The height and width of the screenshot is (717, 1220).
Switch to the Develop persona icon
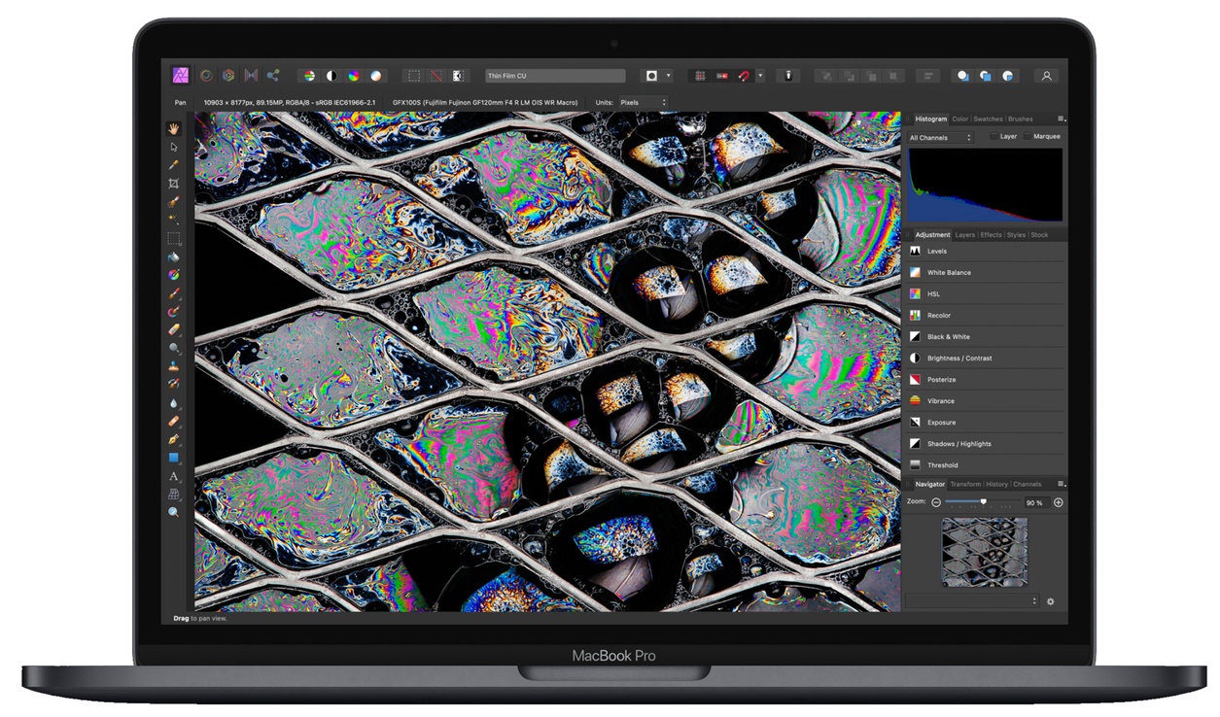[227, 76]
